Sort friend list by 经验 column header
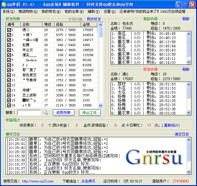 tap(67, 24)
